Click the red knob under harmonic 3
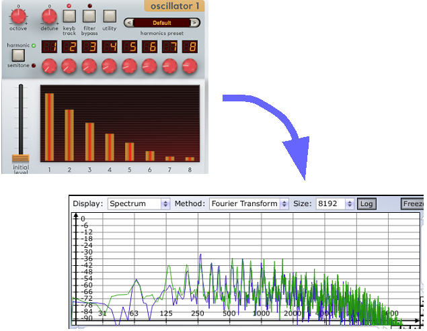 (89, 66)
